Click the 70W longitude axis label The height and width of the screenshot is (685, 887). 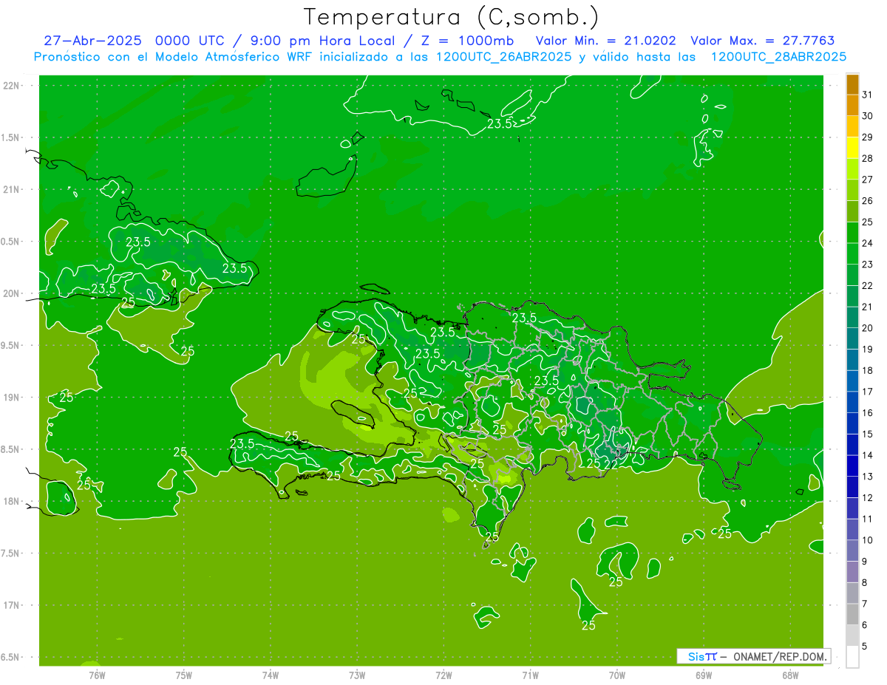coord(617,675)
